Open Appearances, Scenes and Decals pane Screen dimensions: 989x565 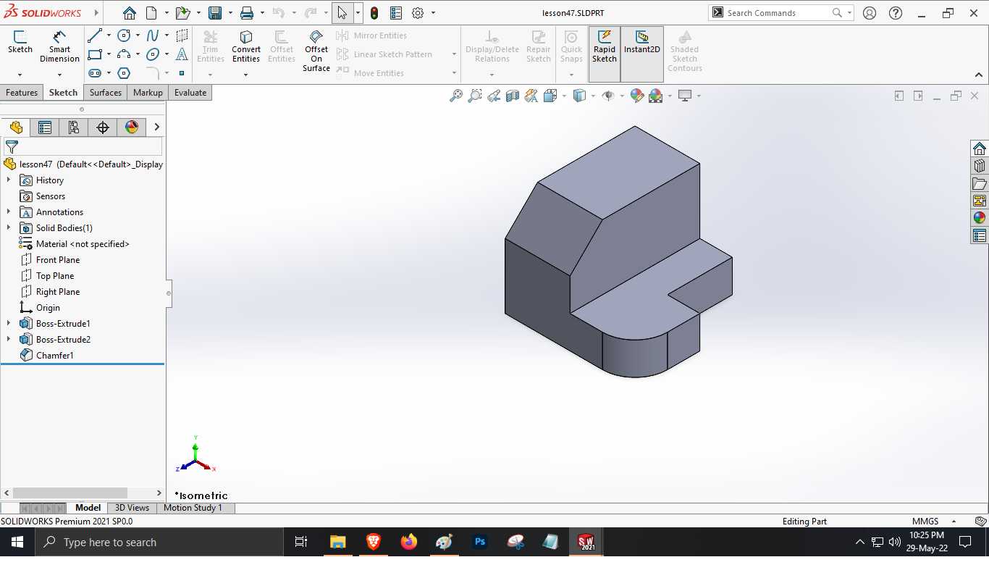(980, 218)
